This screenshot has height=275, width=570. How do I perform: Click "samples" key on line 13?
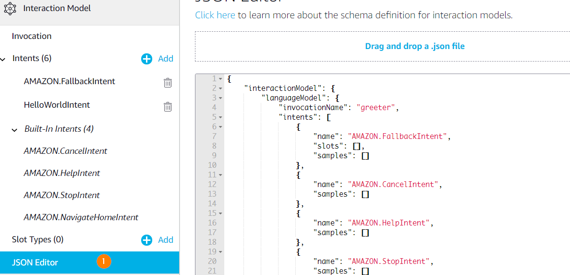click(x=333, y=194)
